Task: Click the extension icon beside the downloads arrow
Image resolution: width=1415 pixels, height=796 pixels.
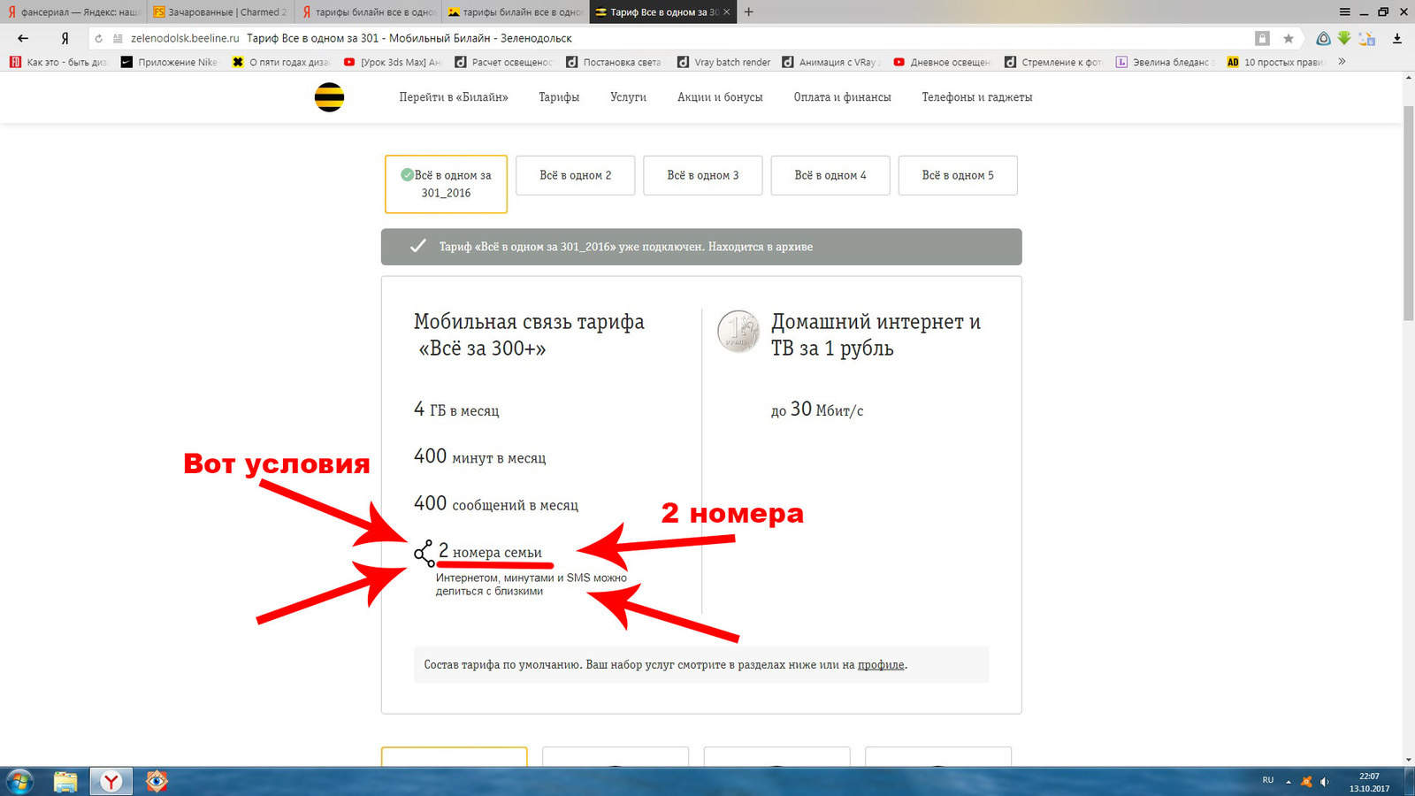Action: click(1367, 38)
